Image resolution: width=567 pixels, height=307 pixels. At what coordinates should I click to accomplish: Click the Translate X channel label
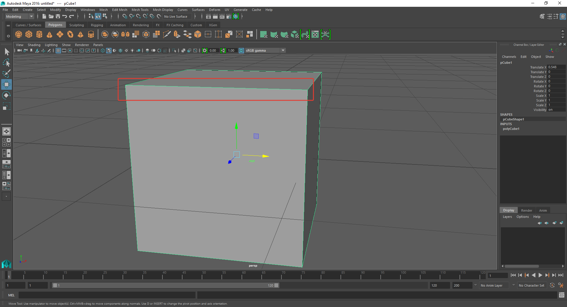(538, 67)
